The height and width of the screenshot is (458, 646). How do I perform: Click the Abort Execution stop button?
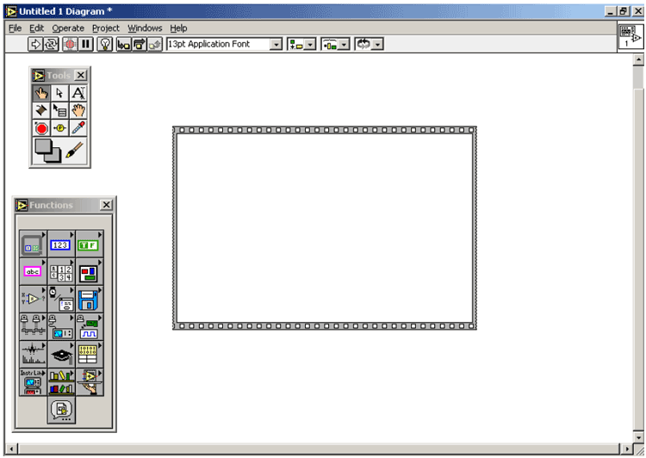point(70,44)
